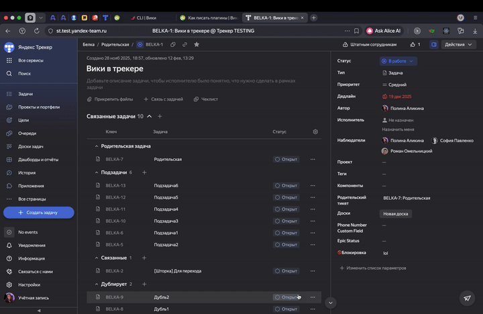
Task: Add subtask plus next to Подзадачи
Action: (144, 172)
